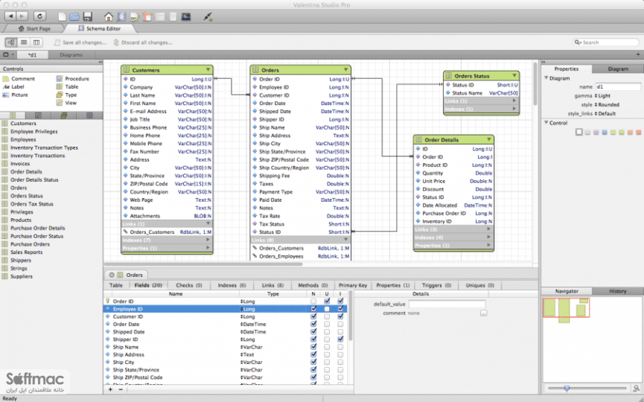
Task: Click the Home icon in toolbar
Action: click(109, 17)
